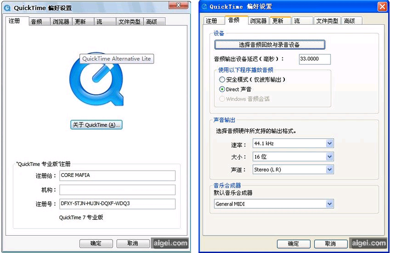Switch to the 音频 tab in left window
Viewport: 397px width, 253px height.
tap(39, 22)
